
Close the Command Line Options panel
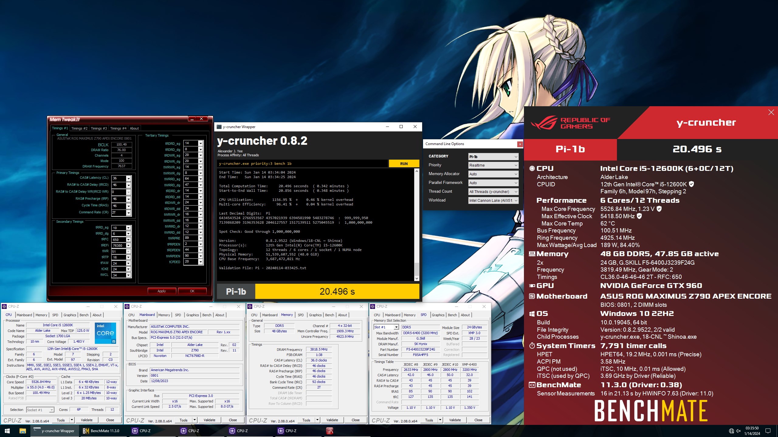tap(520, 144)
